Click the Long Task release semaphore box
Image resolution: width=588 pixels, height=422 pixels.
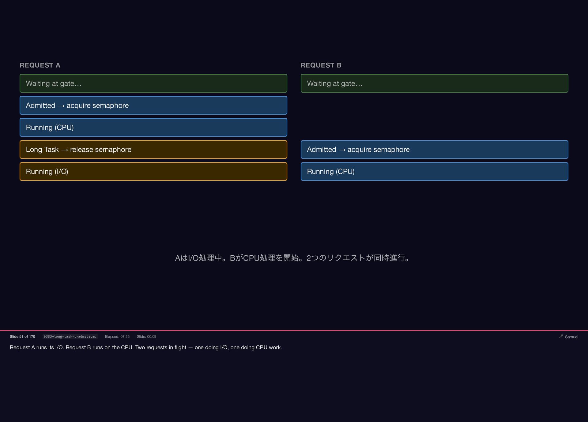(153, 150)
